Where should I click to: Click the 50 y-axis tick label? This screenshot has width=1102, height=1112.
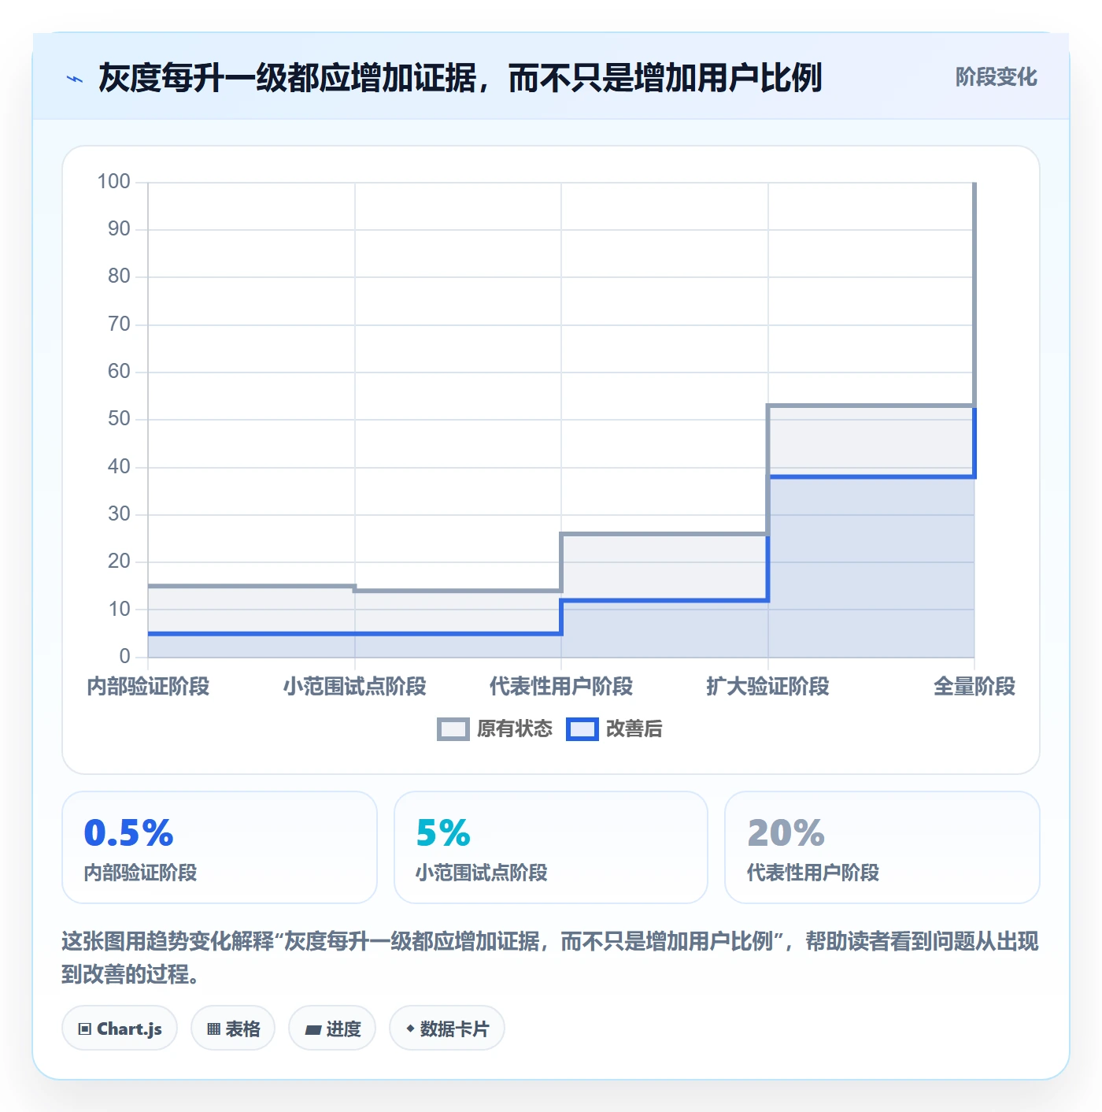(x=119, y=419)
